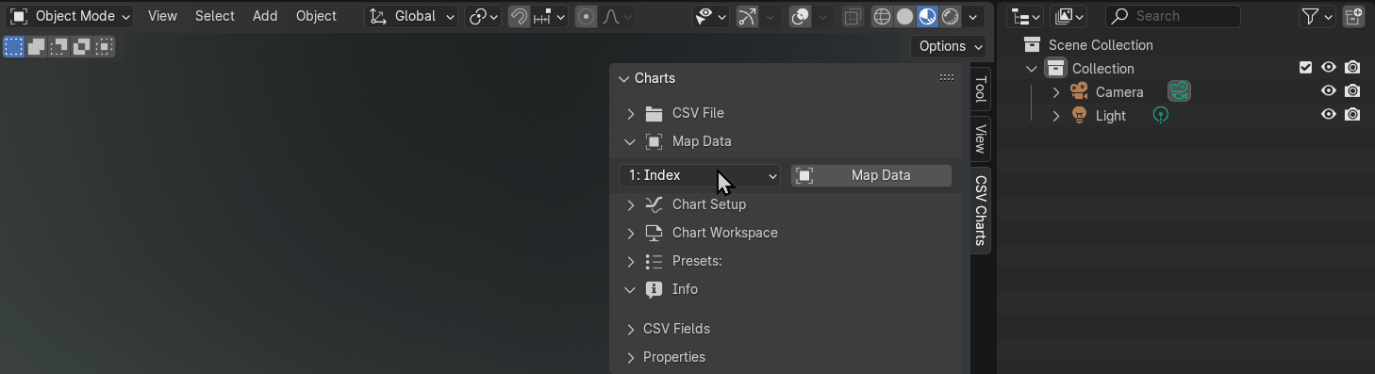
Task: Toggle viewport gizmos
Action: [747, 16]
